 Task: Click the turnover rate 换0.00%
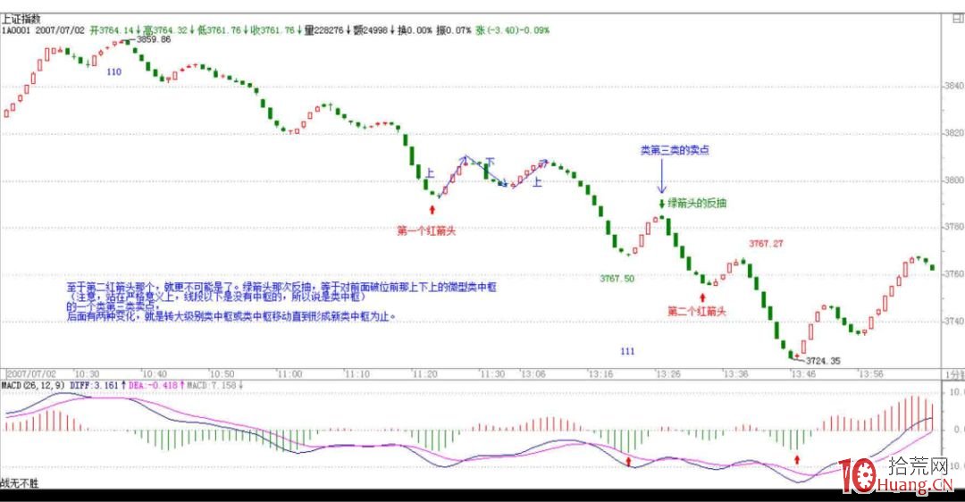415,30
